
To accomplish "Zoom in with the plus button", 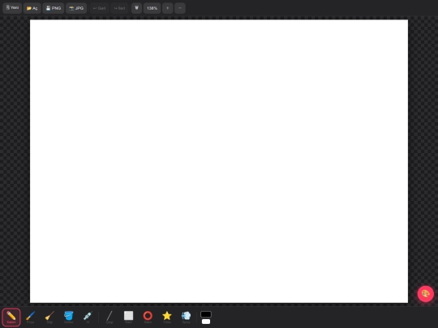I will tap(168, 8).
